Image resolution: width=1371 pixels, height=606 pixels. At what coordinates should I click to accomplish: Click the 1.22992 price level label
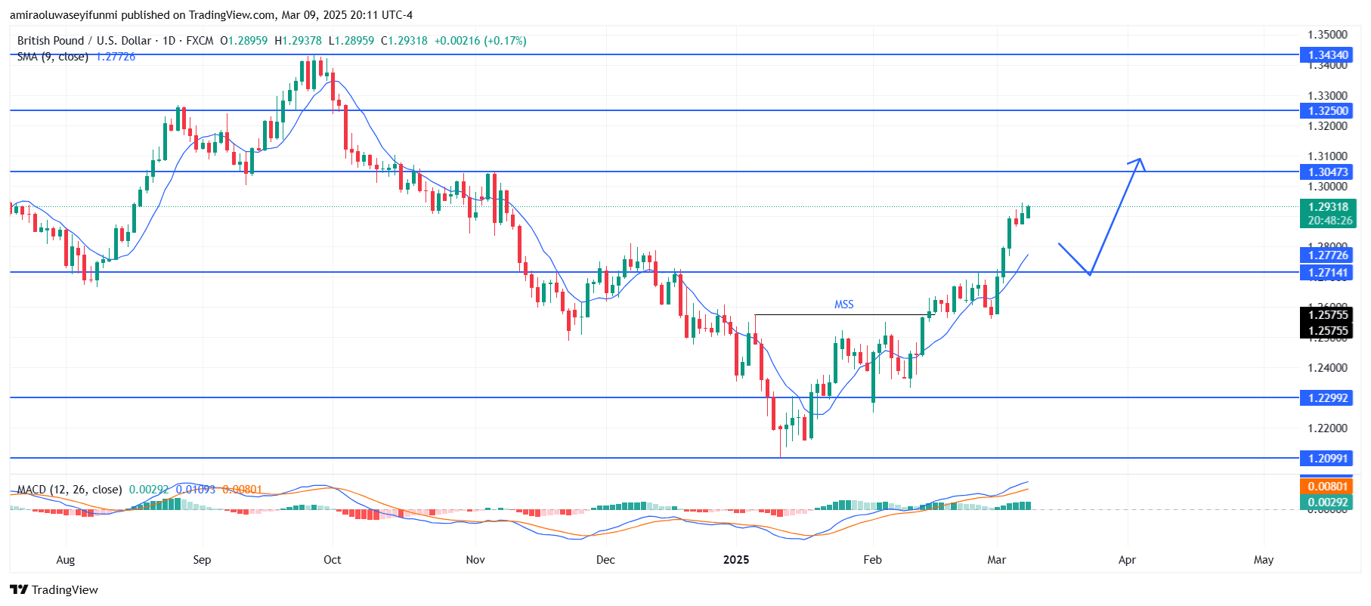1326,397
